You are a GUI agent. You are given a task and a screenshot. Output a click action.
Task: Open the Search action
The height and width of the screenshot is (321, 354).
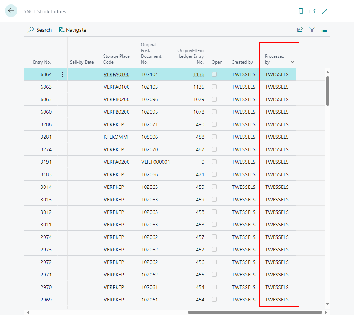tap(40, 30)
